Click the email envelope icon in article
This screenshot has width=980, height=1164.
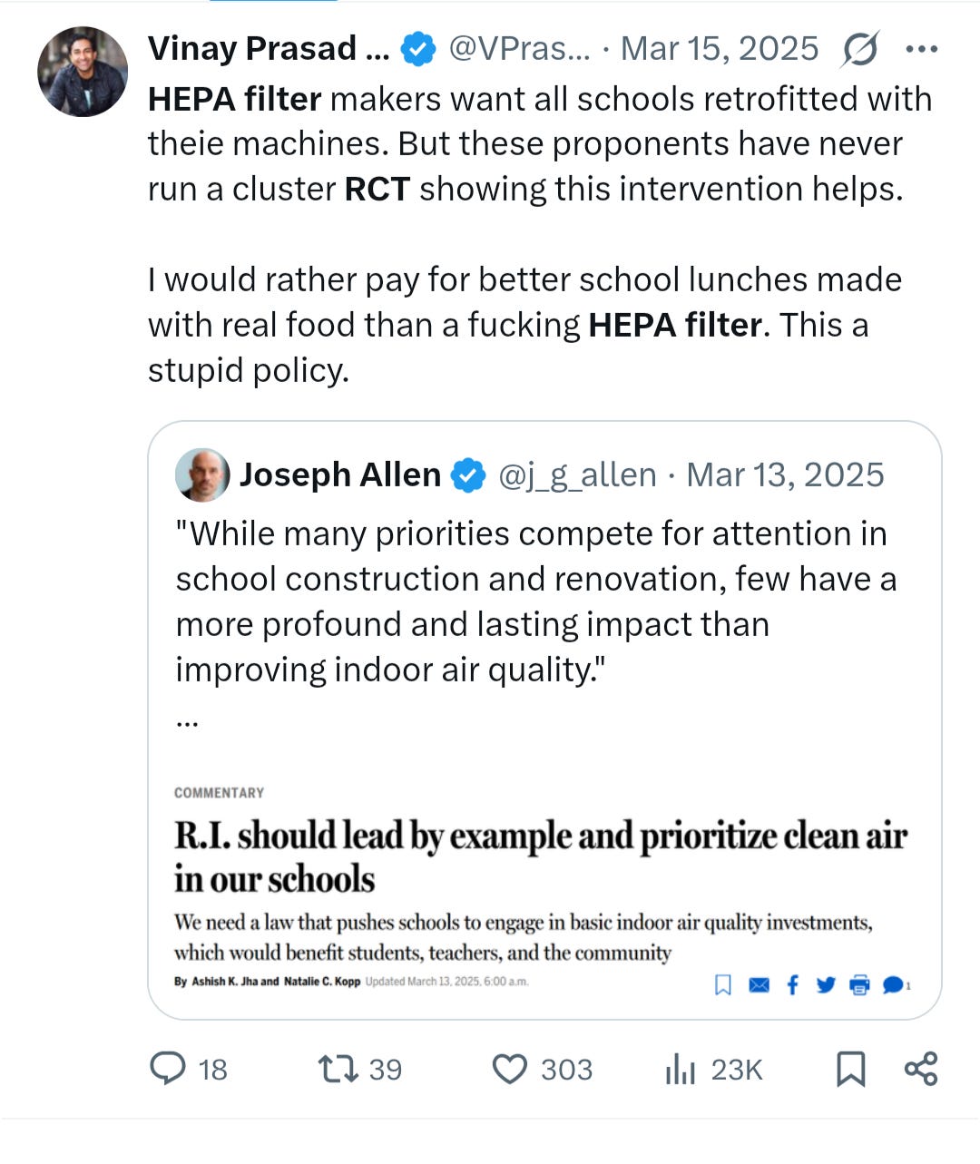coord(759,984)
